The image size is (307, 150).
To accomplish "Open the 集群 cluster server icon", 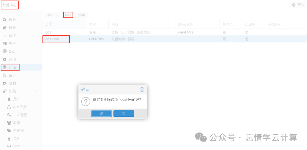I will tap(5, 43).
